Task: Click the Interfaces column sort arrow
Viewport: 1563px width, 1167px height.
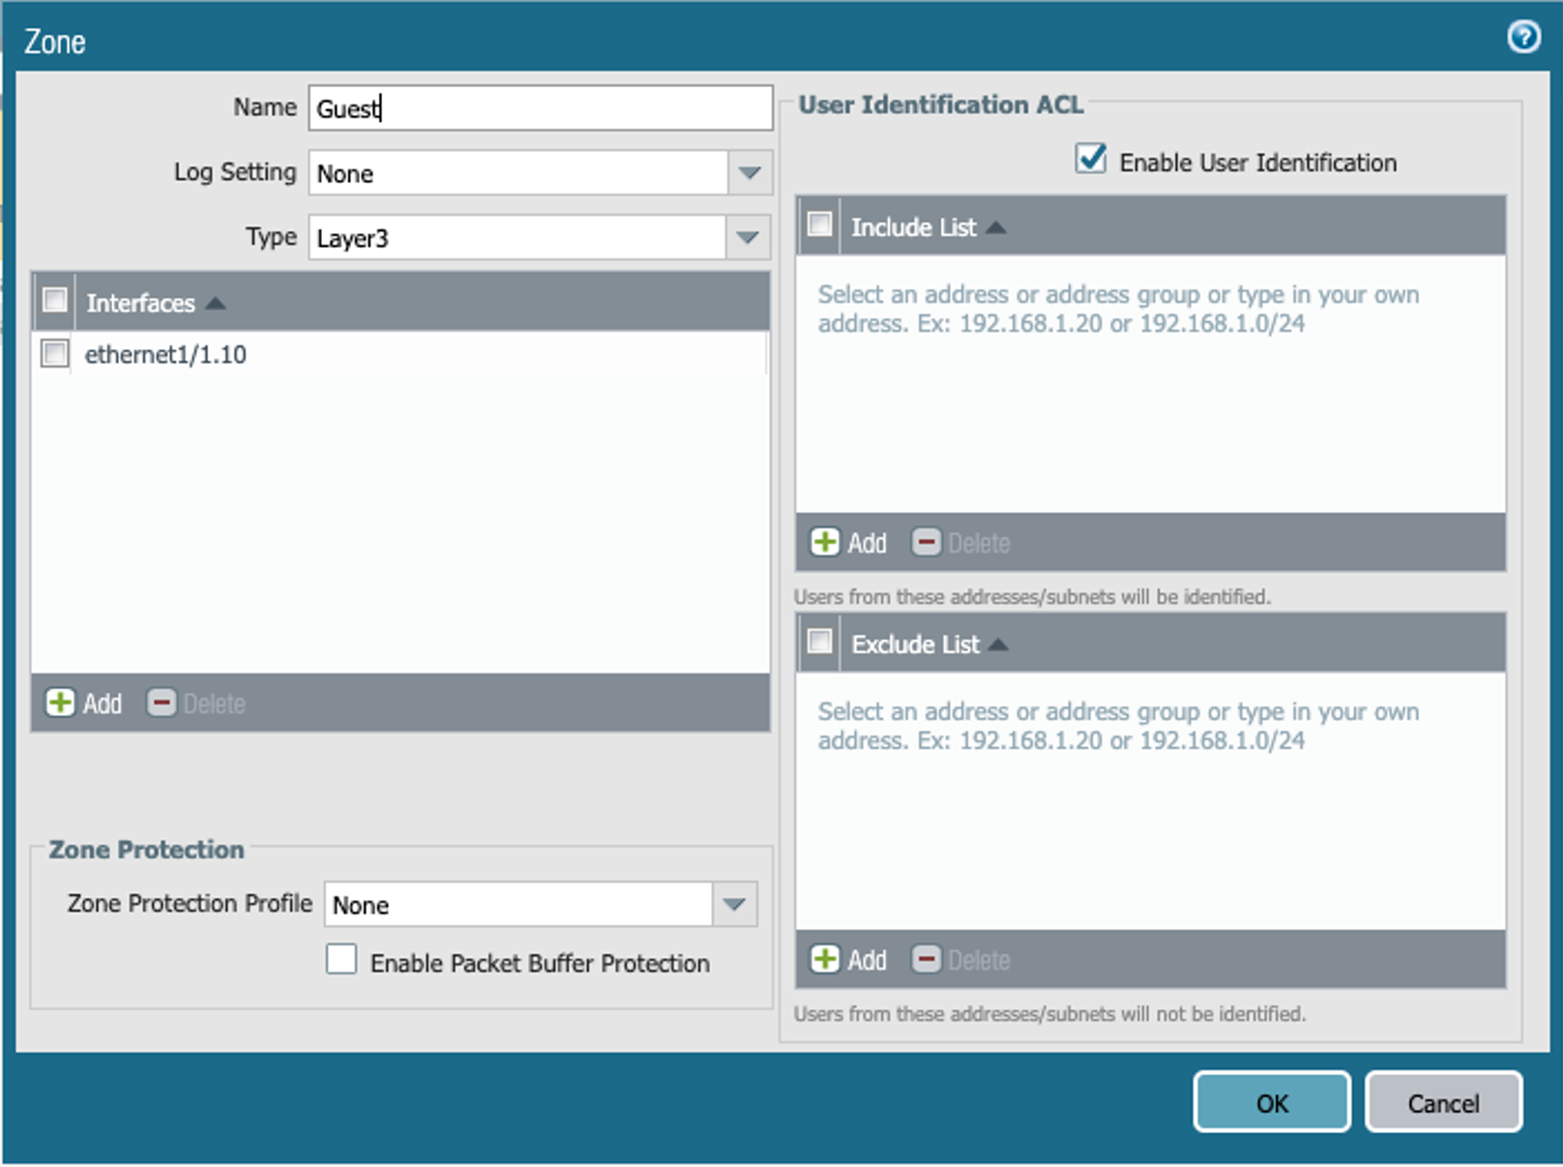Action: pos(215,303)
